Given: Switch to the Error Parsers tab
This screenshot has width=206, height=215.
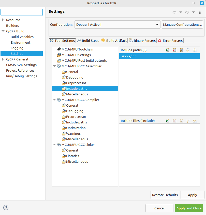Looking at the screenshot, I should (170, 41).
